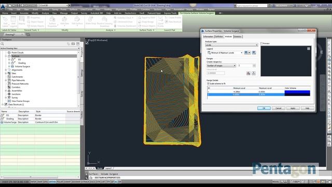This screenshot has height=187, width=332.
Task: Click the new drawing tab icon
Action: coord(28,35)
